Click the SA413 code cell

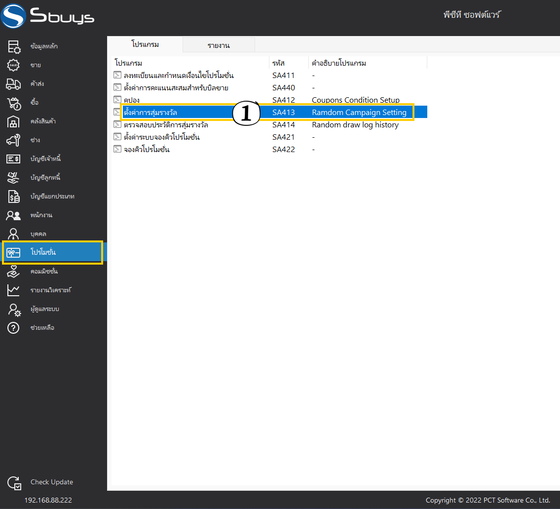pos(284,112)
